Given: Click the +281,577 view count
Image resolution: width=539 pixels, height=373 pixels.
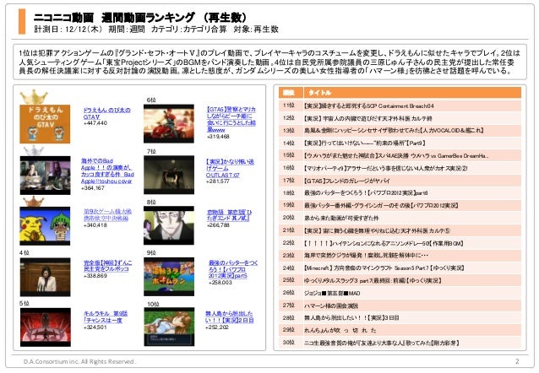Looking at the screenshot, I should [218, 181].
